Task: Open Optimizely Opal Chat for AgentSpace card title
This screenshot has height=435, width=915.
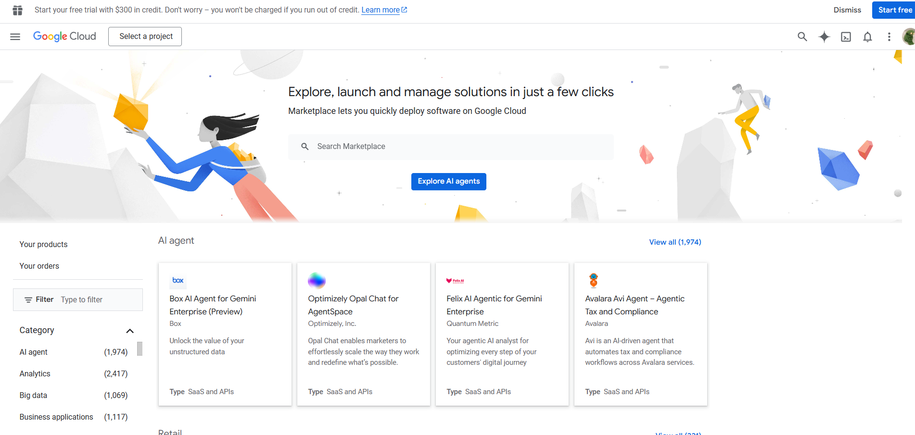Action: 353,305
